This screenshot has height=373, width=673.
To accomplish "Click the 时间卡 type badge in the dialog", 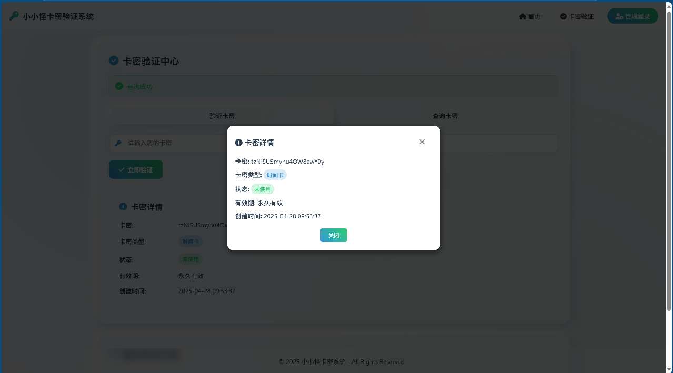I will (275, 175).
